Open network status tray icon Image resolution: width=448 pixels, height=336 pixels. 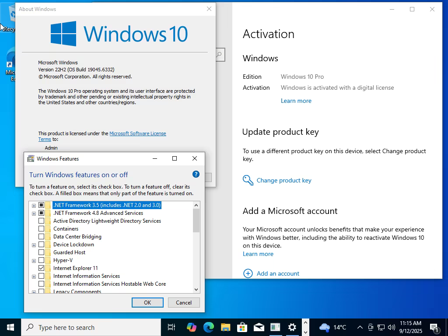click(381, 327)
